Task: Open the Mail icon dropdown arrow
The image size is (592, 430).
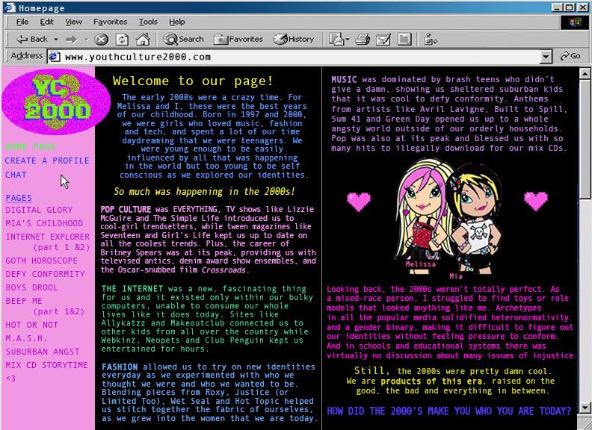Action: [348, 40]
